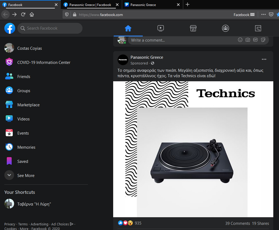
Task: Open page actions three-dot menu
Action: 264,14
